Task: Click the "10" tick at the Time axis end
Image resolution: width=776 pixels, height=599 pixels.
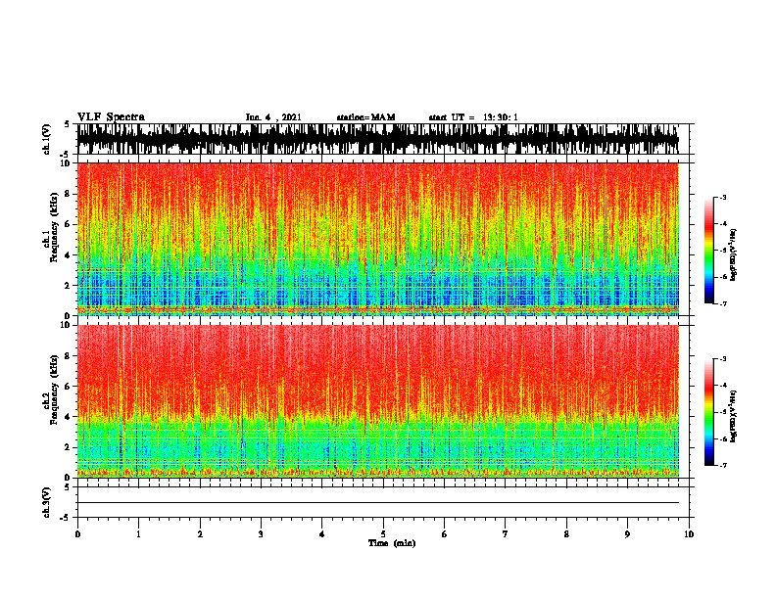Action: click(689, 534)
